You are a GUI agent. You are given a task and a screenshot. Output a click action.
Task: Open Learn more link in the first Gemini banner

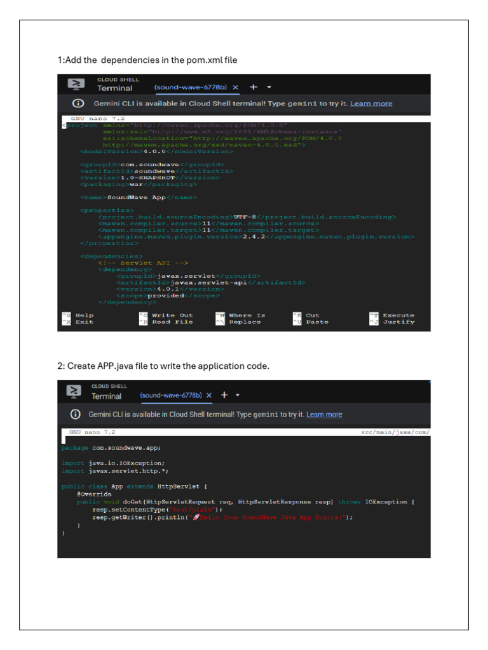(371, 103)
